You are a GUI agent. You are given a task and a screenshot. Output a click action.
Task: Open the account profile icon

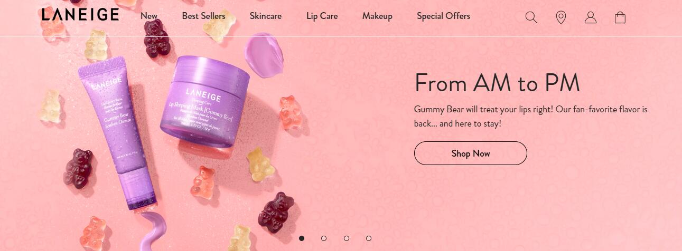tap(591, 17)
